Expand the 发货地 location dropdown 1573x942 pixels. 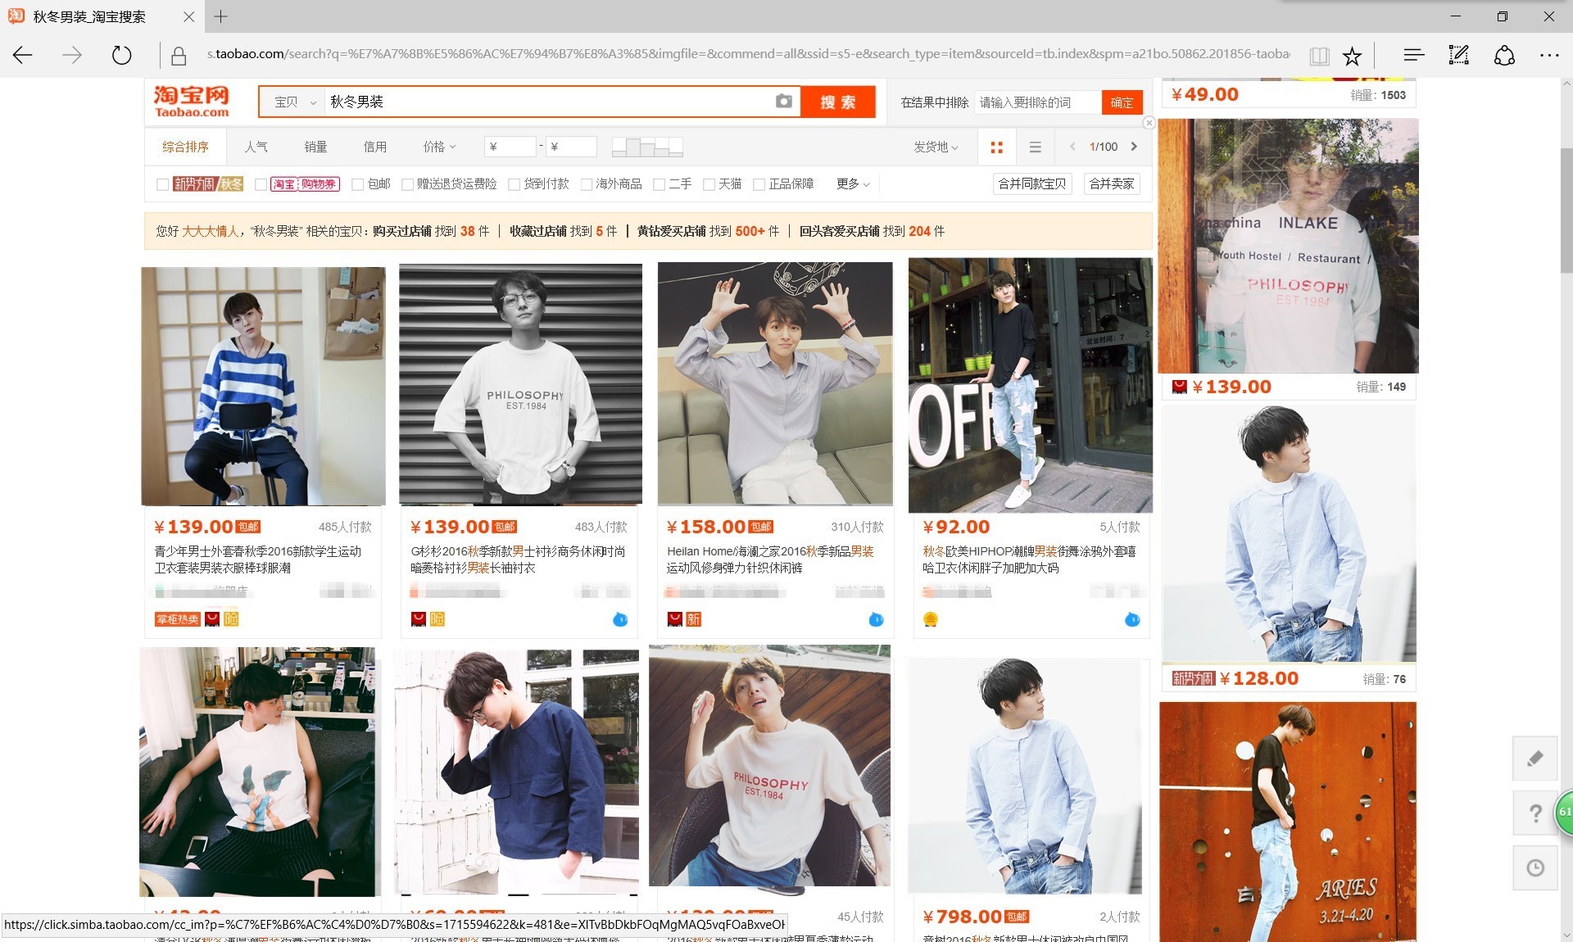coord(935,147)
